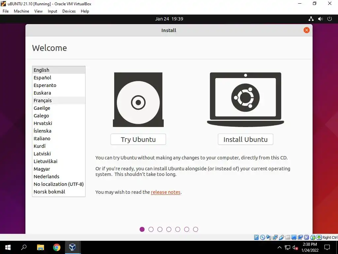Open the Ubuntu power menu icon
This screenshot has height=254, width=338.
click(329, 19)
